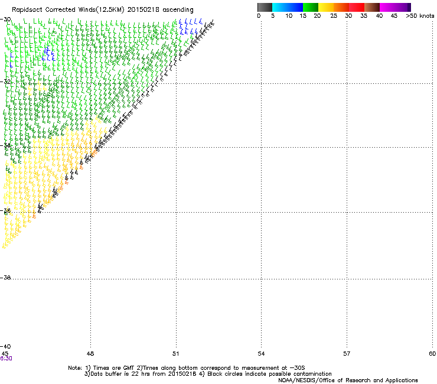Click the "-38" latitude axis label
The height and width of the screenshot is (384, 437).
(x=5, y=278)
